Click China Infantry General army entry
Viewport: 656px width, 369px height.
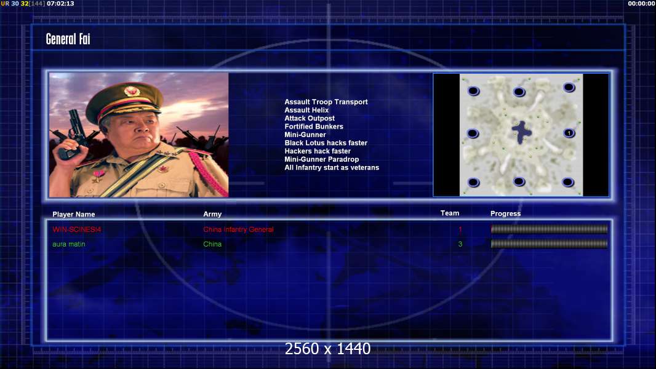pyautogui.click(x=238, y=229)
